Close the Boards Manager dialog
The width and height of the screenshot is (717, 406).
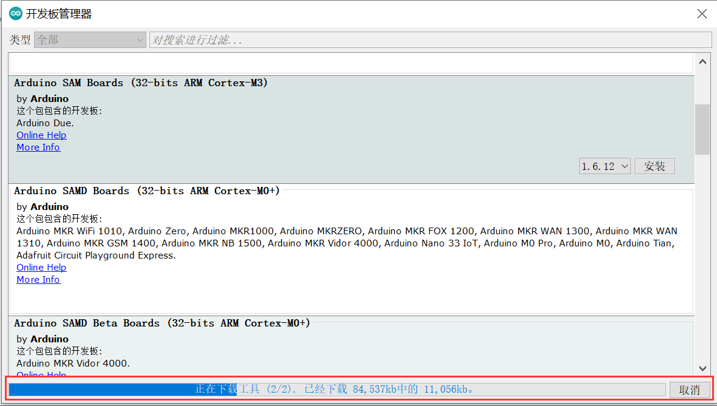[x=702, y=14]
